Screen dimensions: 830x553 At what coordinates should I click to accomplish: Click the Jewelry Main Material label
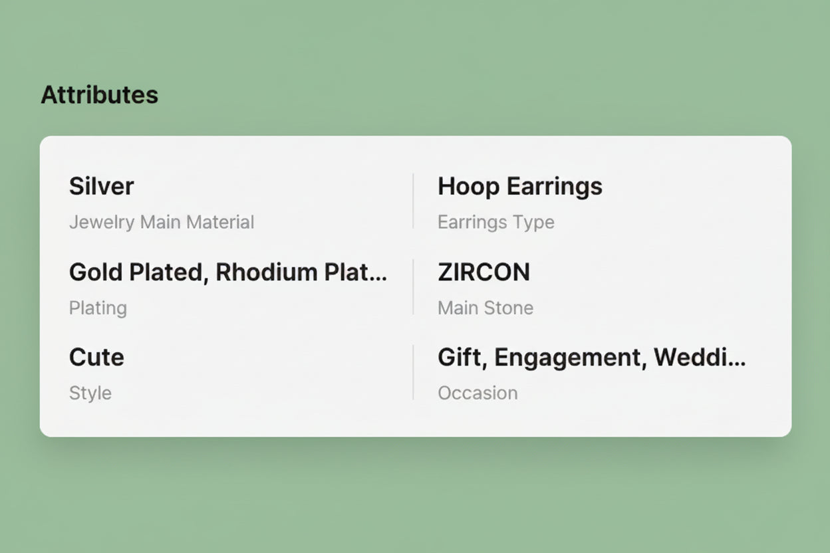click(162, 222)
